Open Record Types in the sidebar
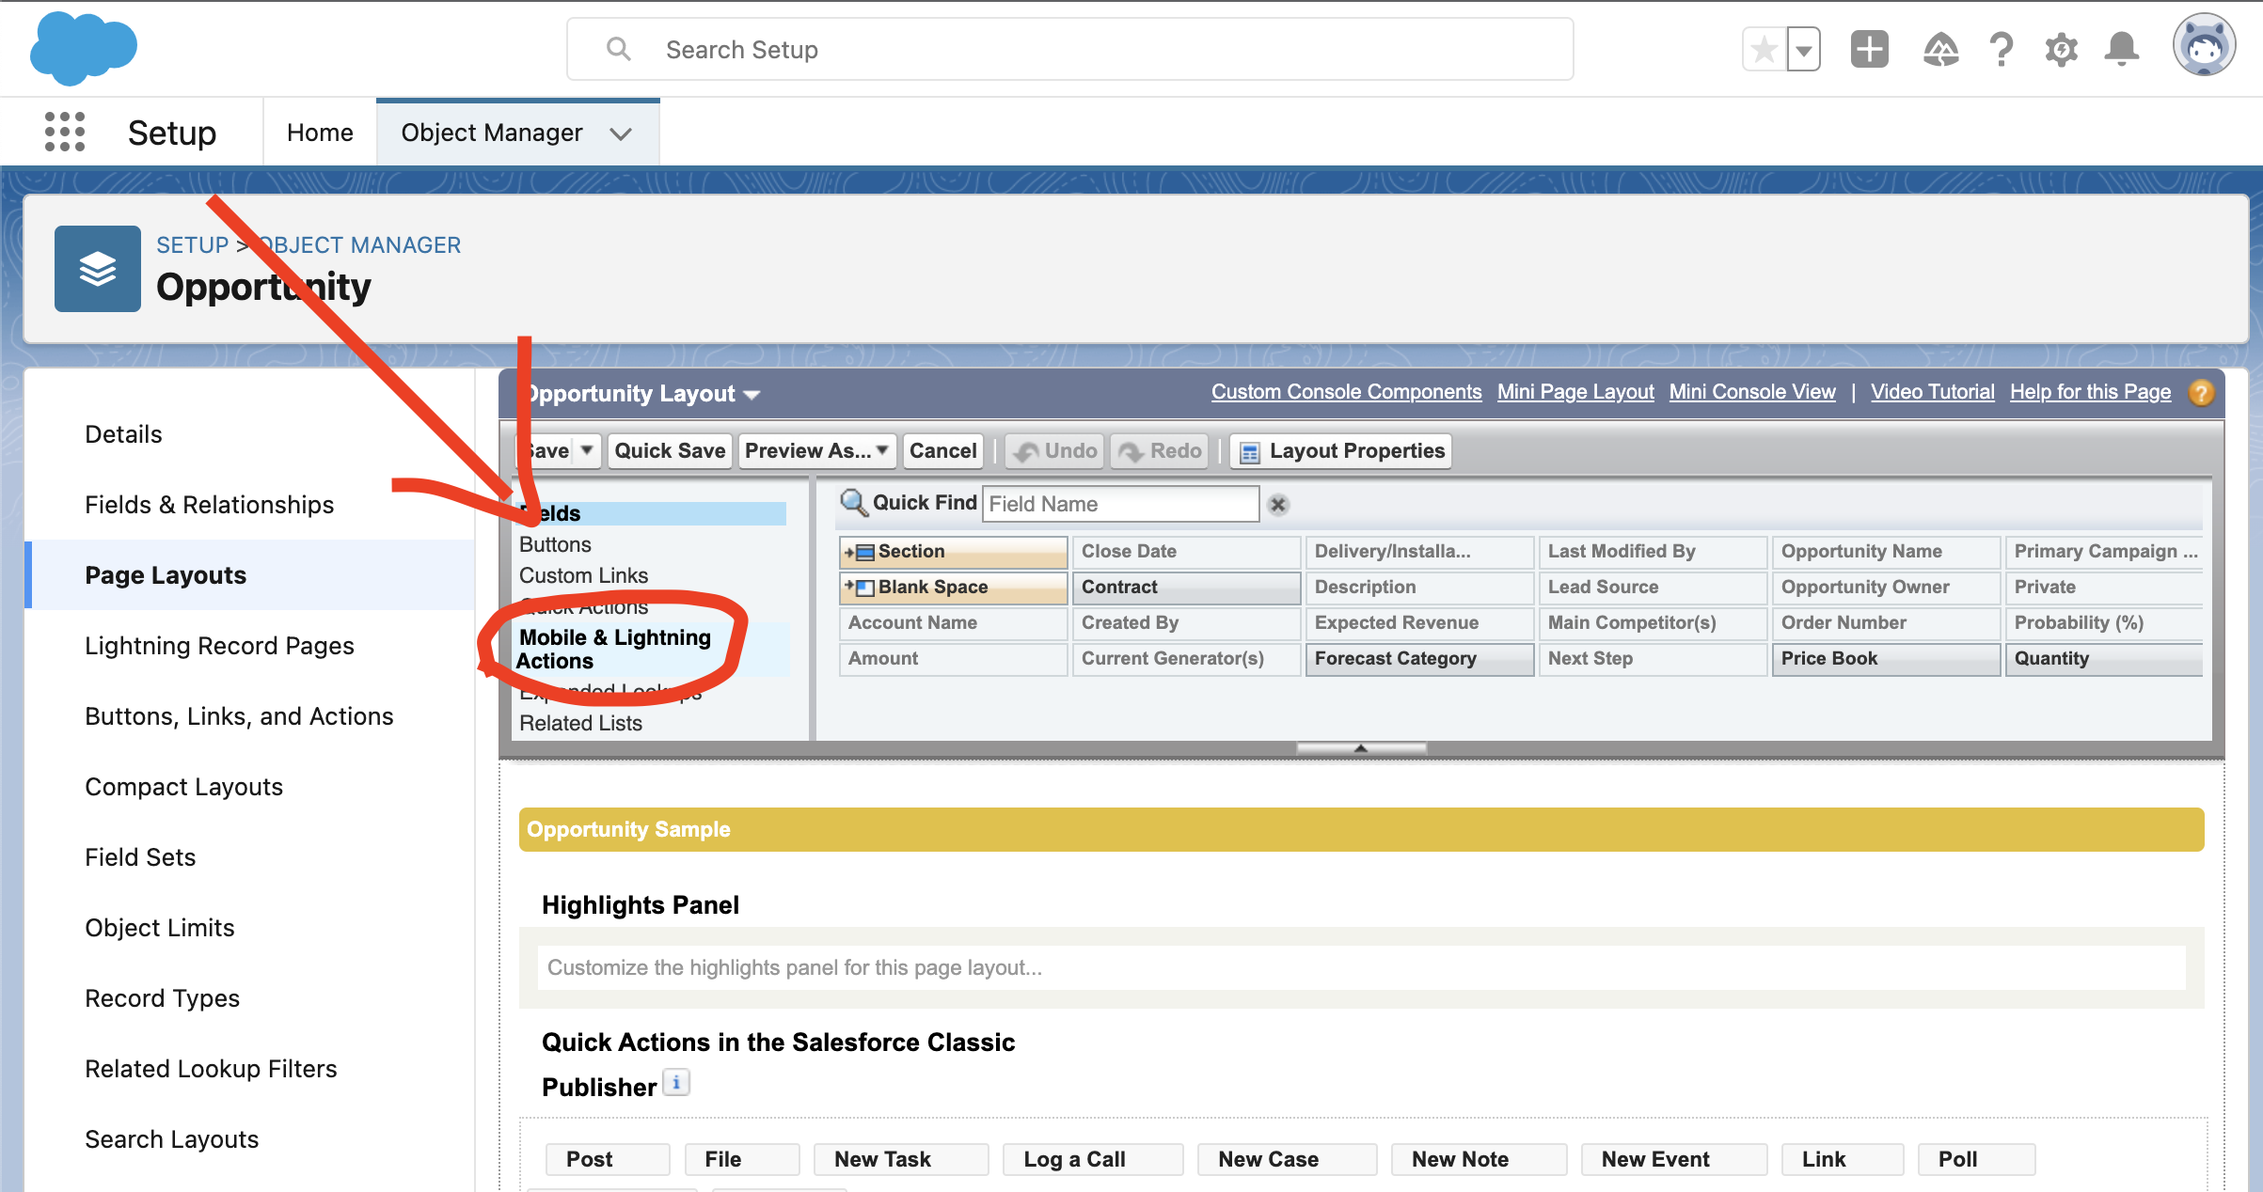The image size is (2263, 1192). [x=162, y=998]
